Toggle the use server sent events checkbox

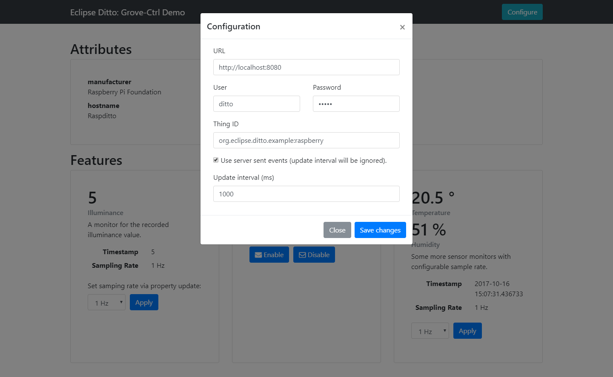click(216, 160)
